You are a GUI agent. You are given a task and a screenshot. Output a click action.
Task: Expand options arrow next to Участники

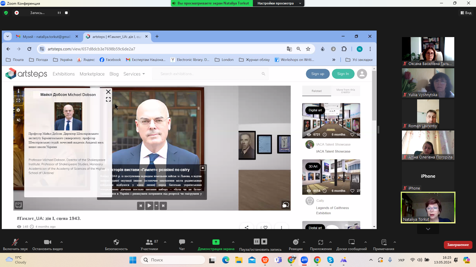pyautogui.click(x=165, y=242)
